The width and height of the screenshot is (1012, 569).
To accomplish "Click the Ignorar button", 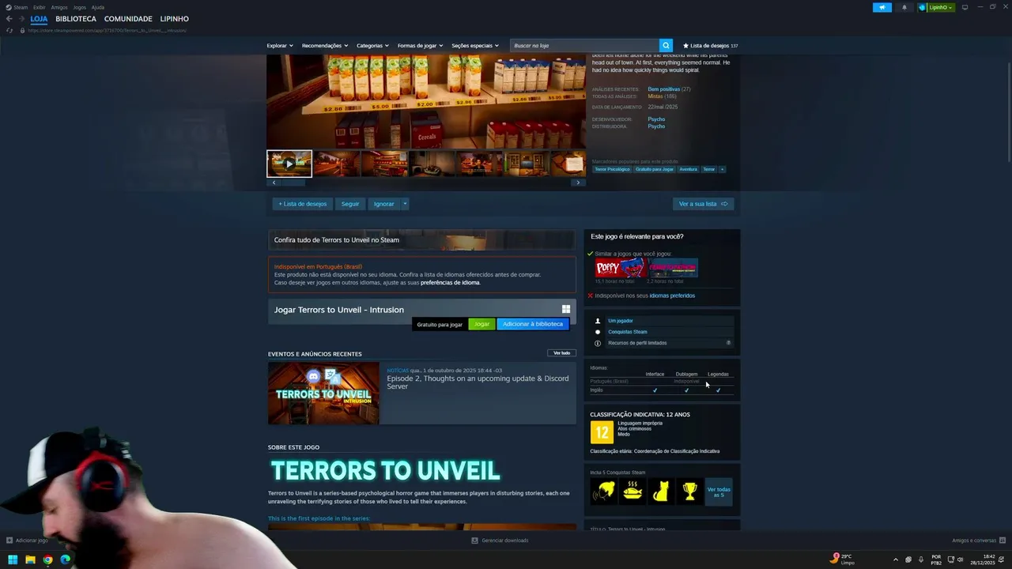I will [x=384, y=204].
